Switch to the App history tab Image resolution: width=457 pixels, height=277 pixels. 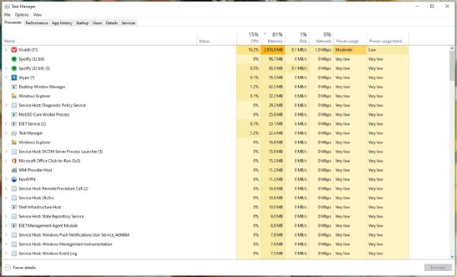(x=62, y=23)
